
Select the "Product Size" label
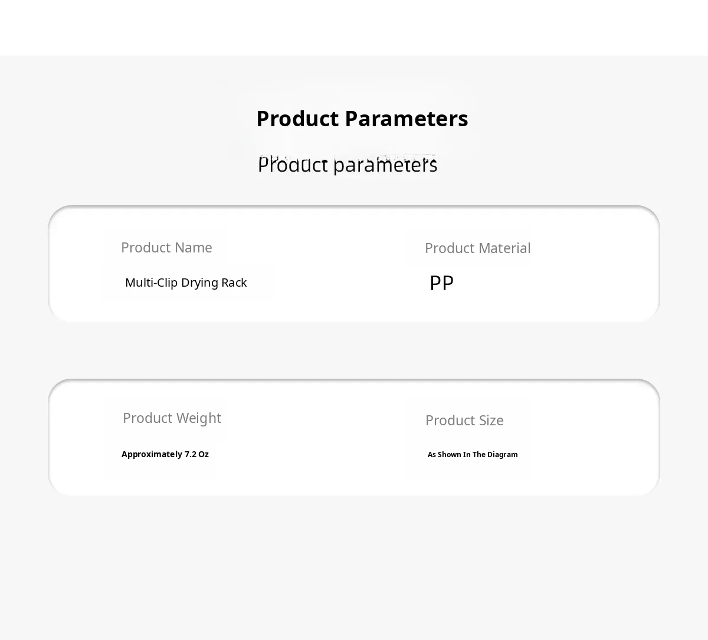point(464,421)
